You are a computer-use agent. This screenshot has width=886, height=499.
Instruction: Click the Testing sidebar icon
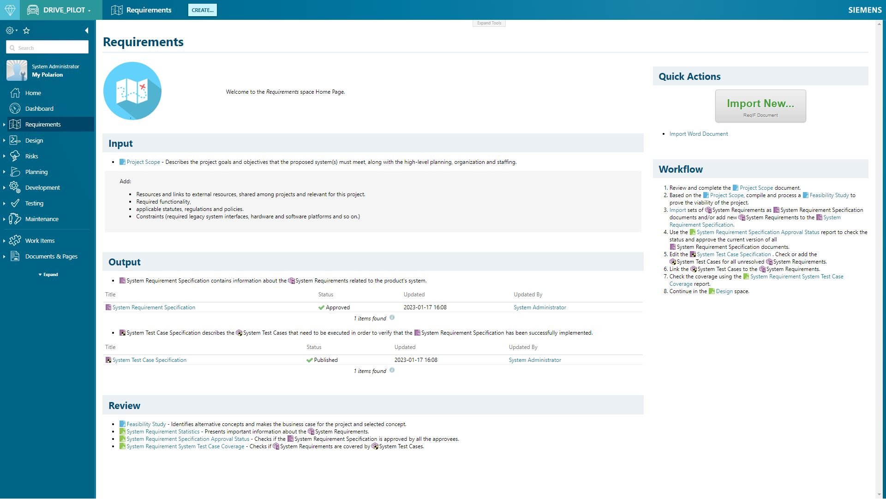[x=15, y=203]
